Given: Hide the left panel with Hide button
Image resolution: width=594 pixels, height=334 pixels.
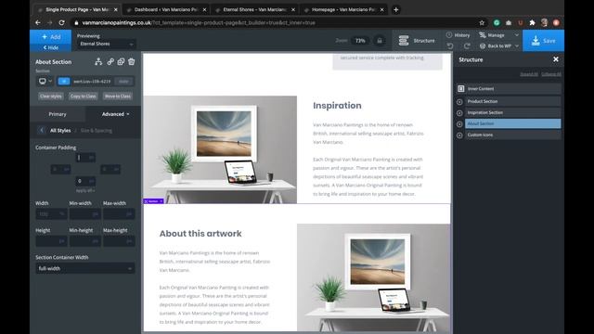Looking at the screenshot, I should tap(50, 47).
